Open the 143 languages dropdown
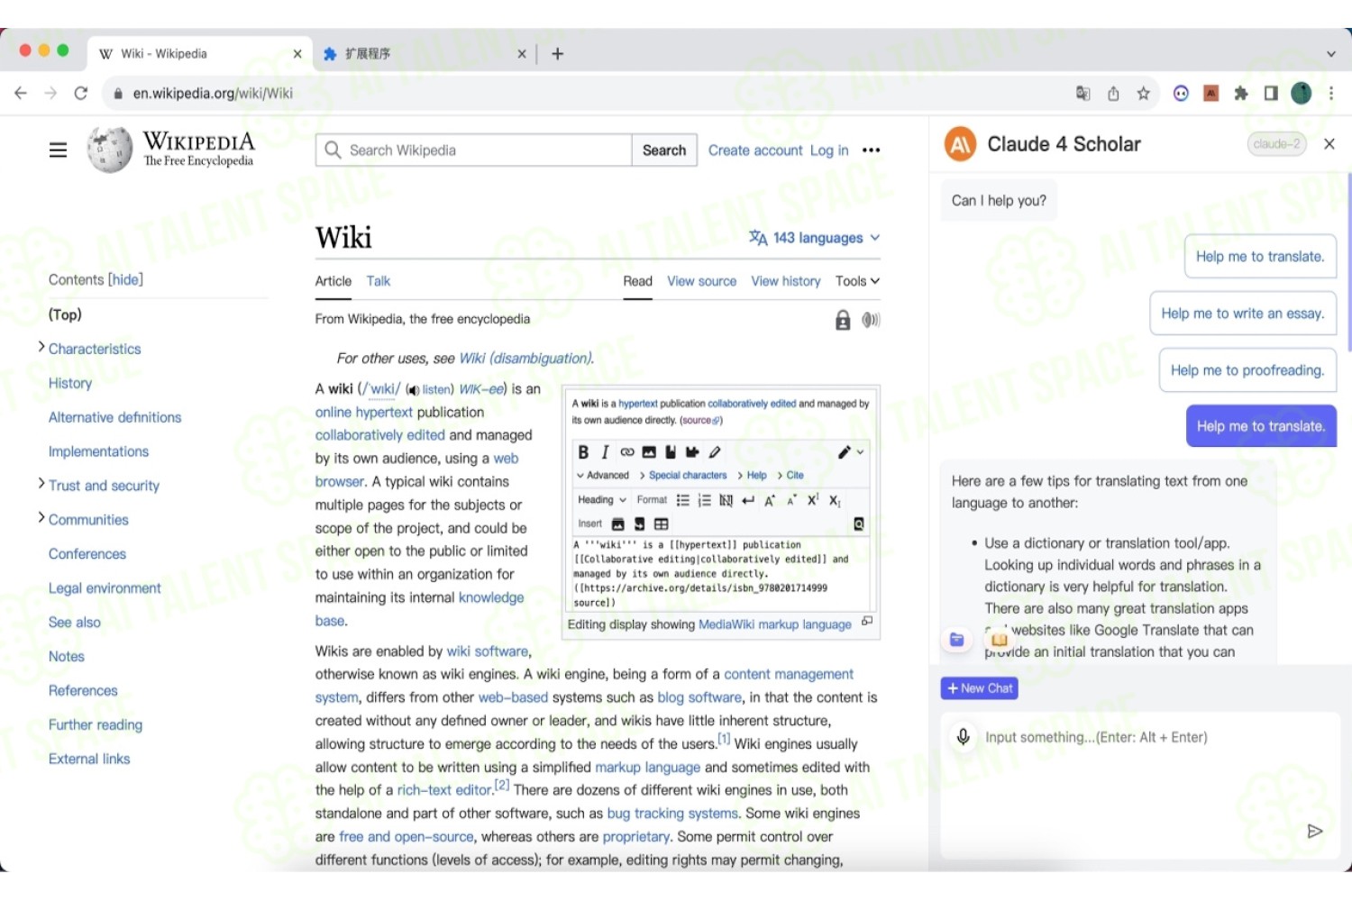The height and width of the screenshot is (901, 1352). tap(815, 238)
